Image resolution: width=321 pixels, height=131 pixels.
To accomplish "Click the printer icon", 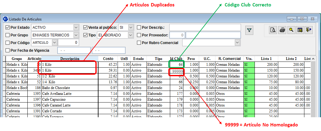I will pos(282,30).
